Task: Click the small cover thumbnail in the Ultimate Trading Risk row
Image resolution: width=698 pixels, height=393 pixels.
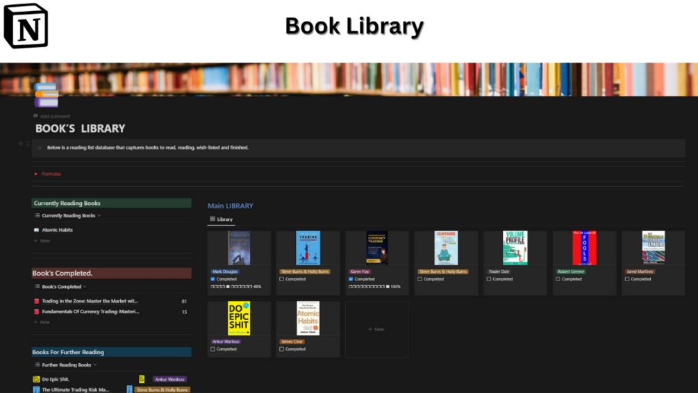Action: 130,390
